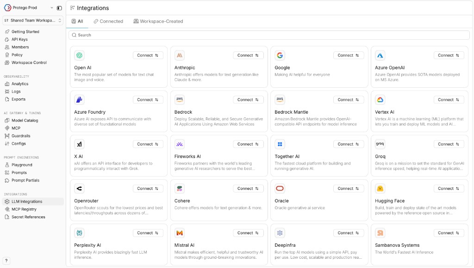Click the Azure Foundry logo icon
Screen dimensions: 474x268
pyautogui.click(x=79, y=100)
